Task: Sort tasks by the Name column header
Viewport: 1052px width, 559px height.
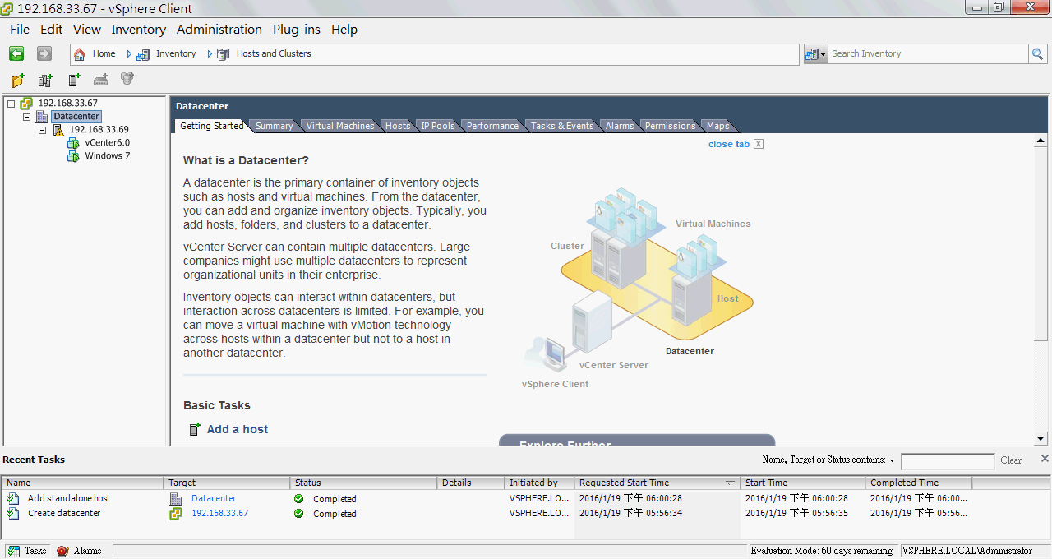Action: [82, 483]
